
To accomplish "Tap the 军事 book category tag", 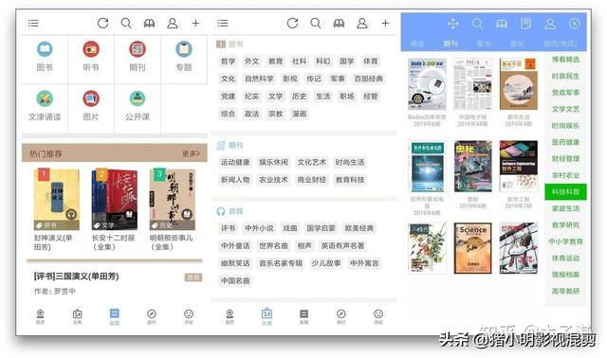I will (x=338, y=79).
